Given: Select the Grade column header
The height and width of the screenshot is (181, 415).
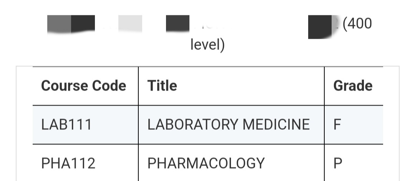Looking at the screenshot, I should pyautogui.click(x=353, y=86).
